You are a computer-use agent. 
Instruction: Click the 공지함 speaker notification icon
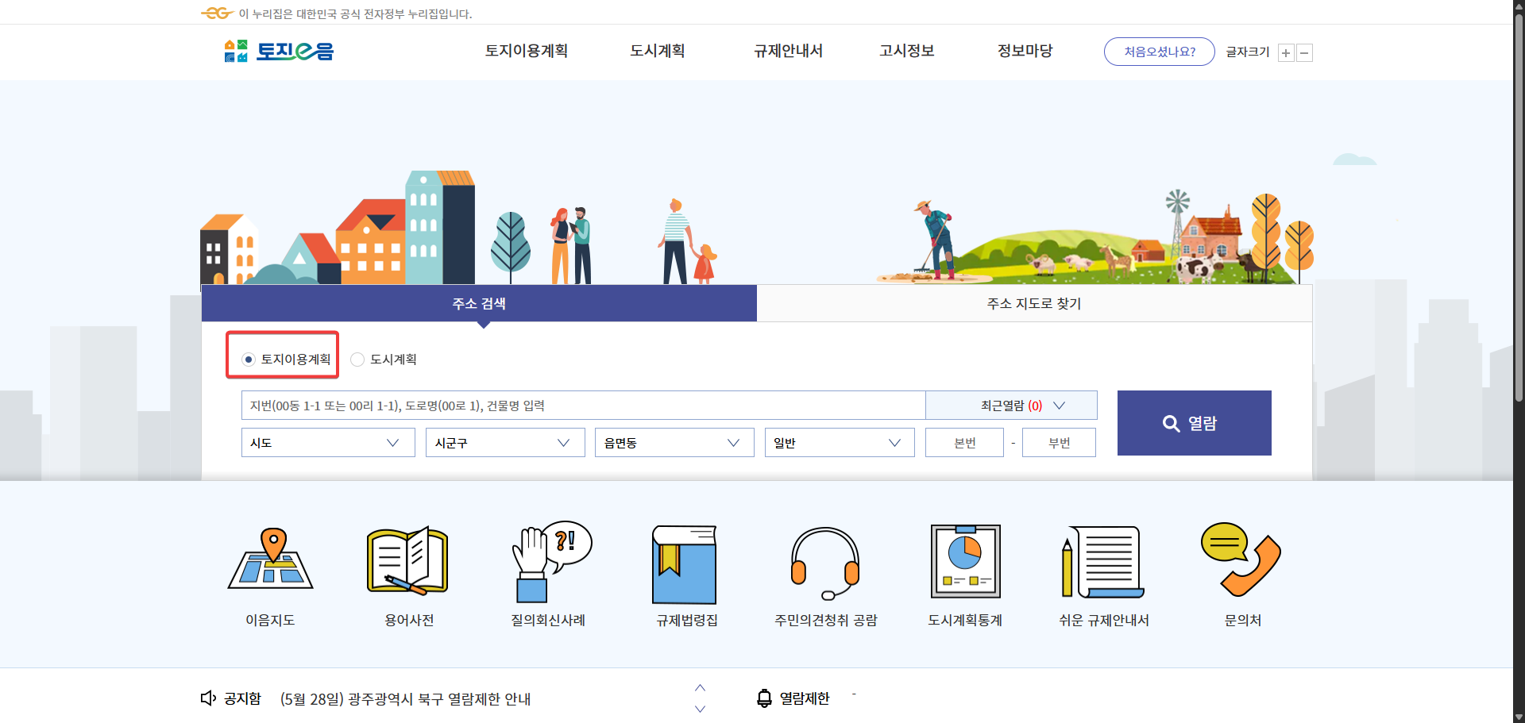point(207,698)
